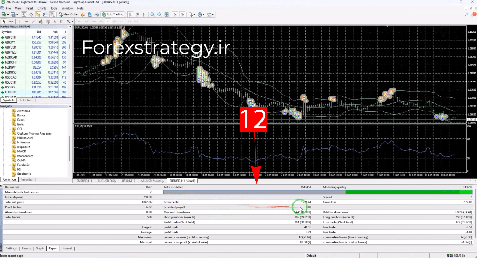477x258 pixels.
Task: Select the Cursor arrow tool
Action: tap(4, 21)
